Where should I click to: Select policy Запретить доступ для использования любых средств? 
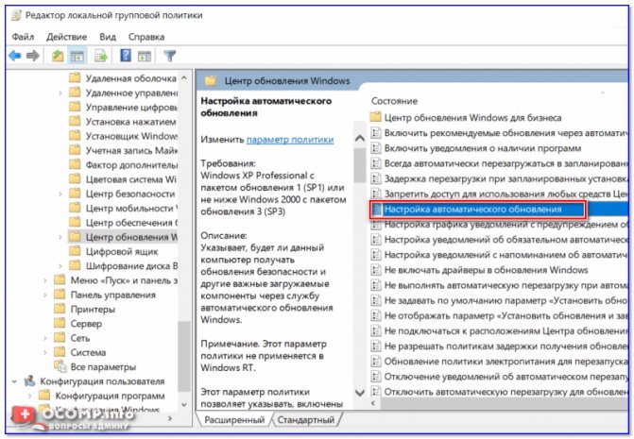[499, 194]
